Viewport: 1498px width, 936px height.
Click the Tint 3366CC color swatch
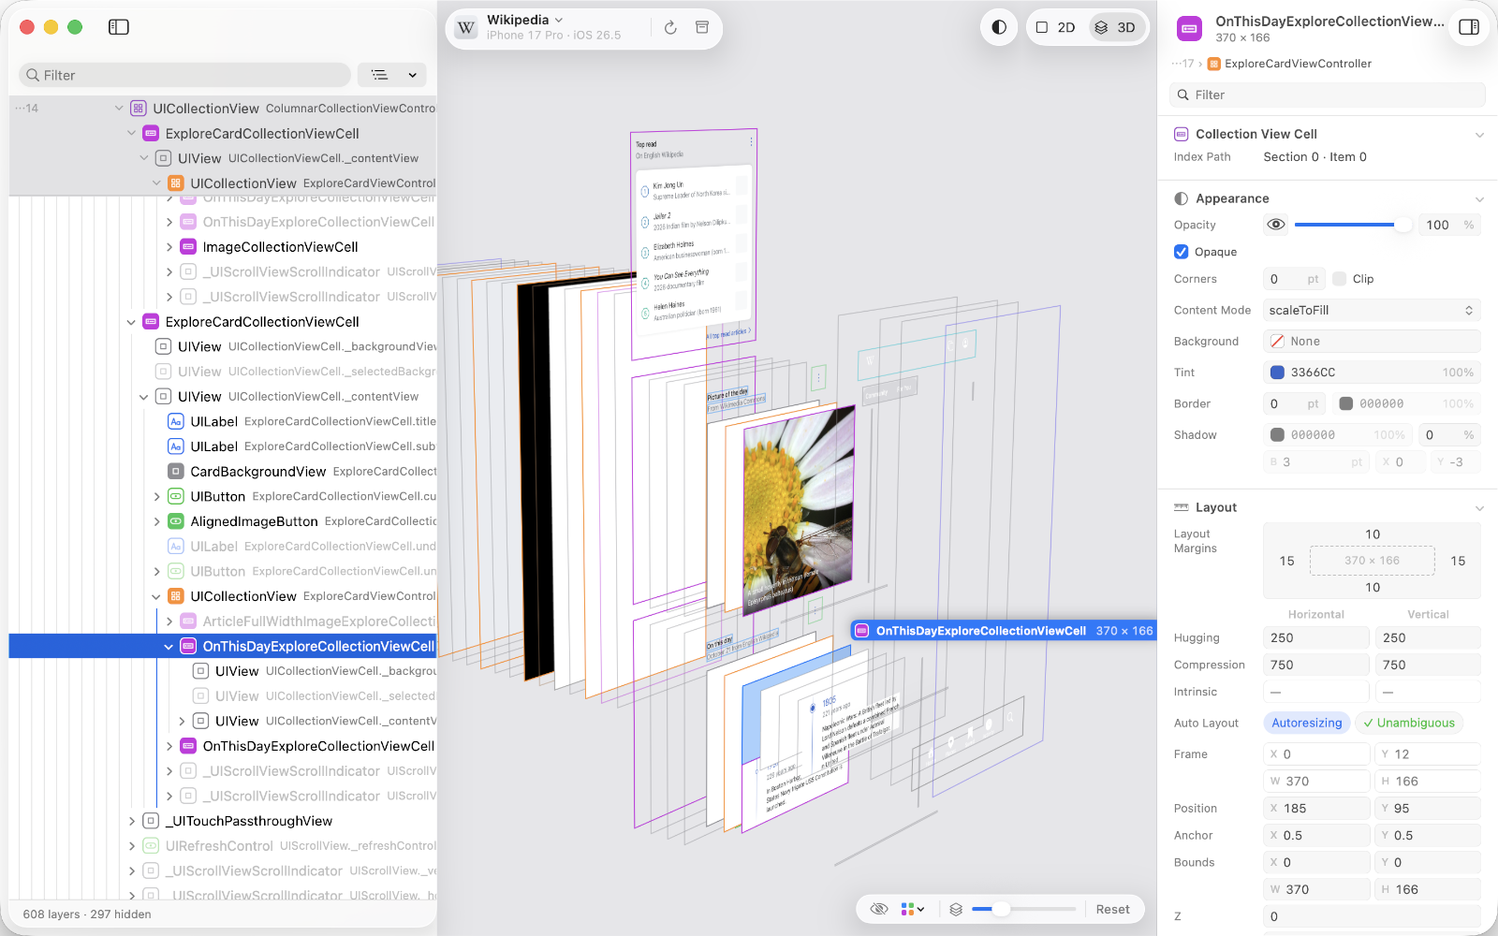(x=1277, y=373)
